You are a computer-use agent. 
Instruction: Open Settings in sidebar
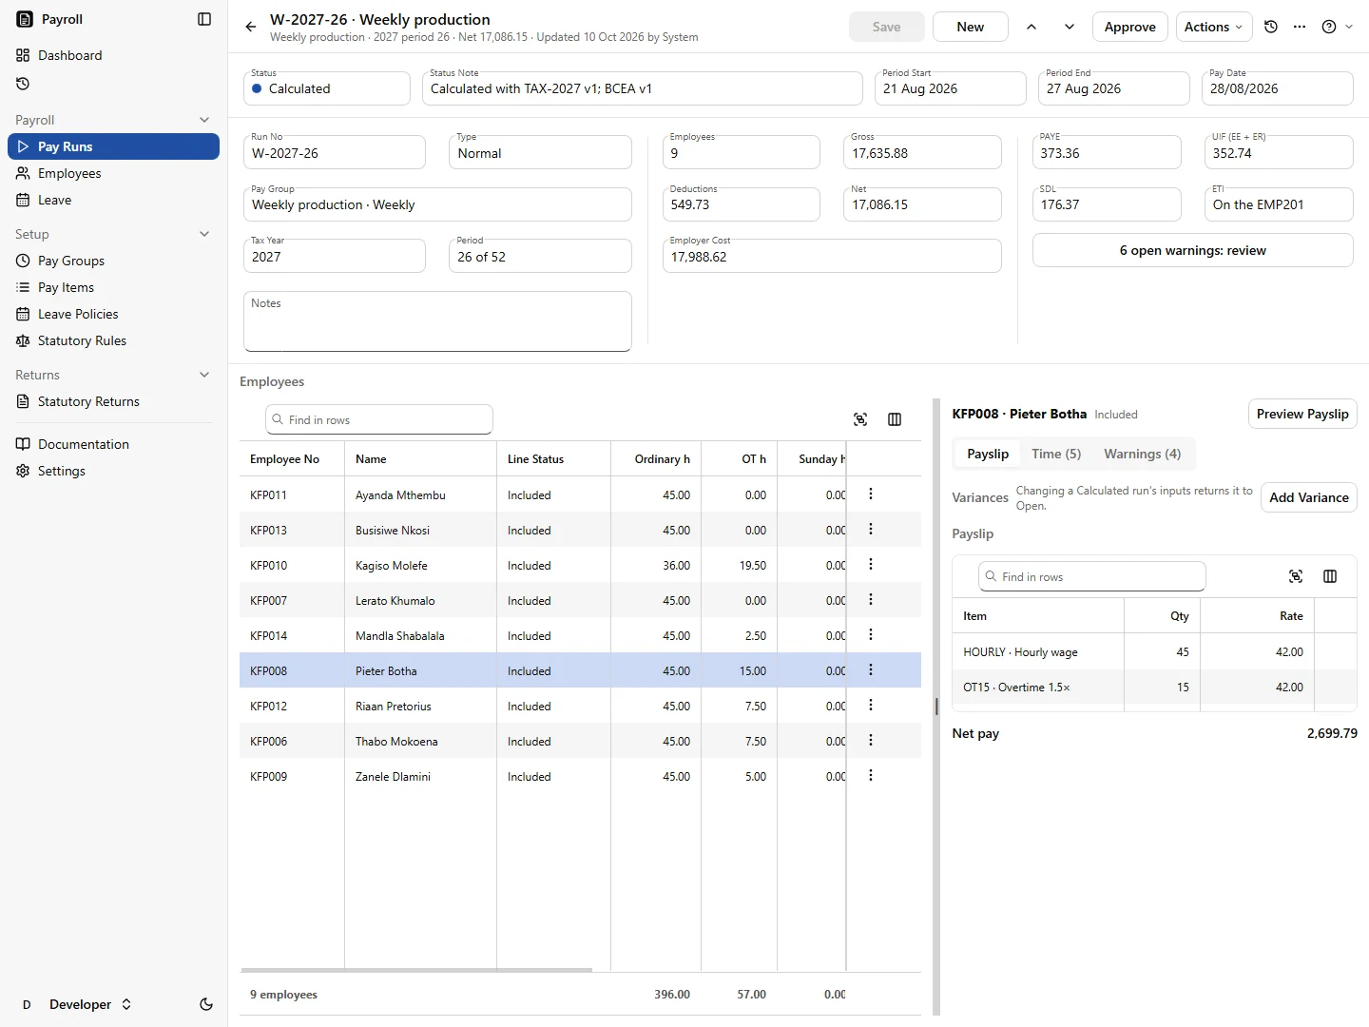pos(113,471)
